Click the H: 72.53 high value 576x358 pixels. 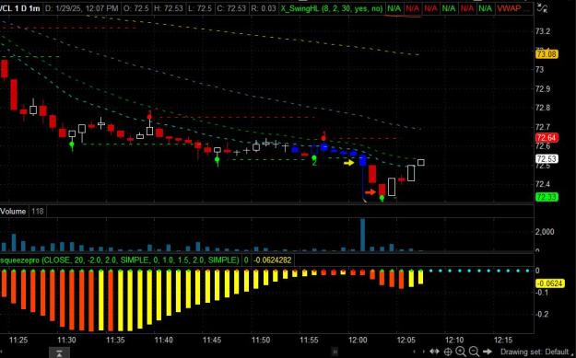click(168, 8)
